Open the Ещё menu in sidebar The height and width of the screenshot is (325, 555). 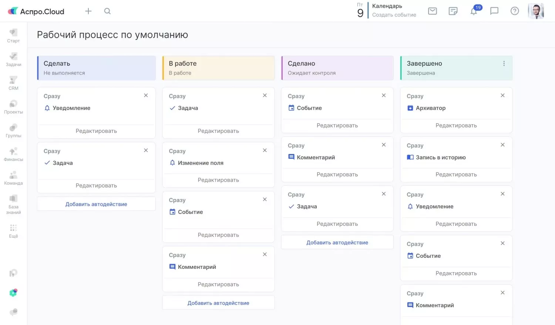click(x=13, y=231)
